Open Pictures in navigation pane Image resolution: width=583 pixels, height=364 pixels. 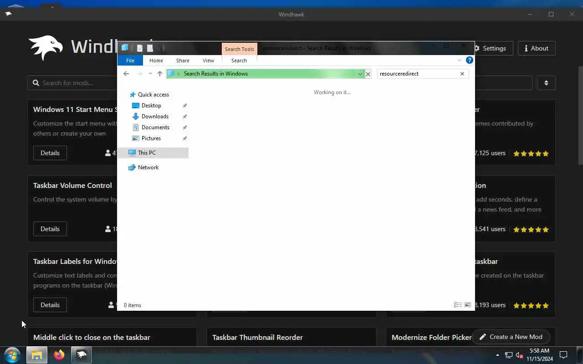151,138
